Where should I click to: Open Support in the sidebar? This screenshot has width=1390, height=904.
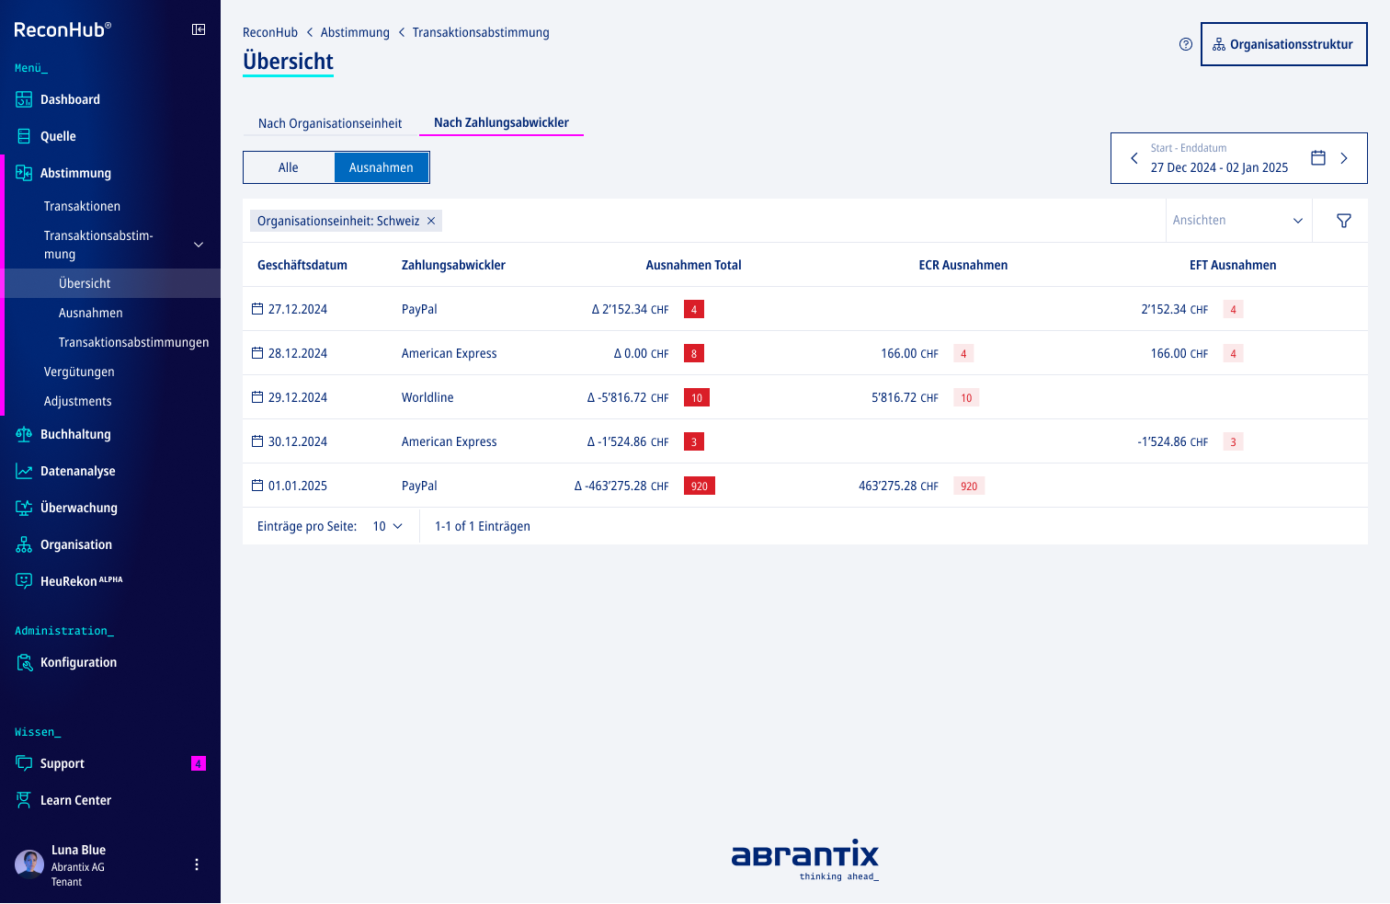pyautogui.click(x=63, y=763)
